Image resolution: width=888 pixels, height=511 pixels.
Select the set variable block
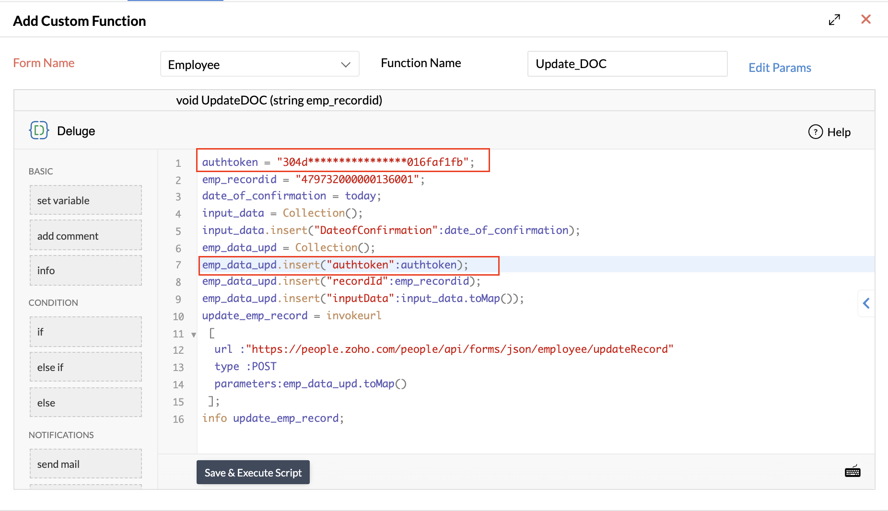click(86, 200)
